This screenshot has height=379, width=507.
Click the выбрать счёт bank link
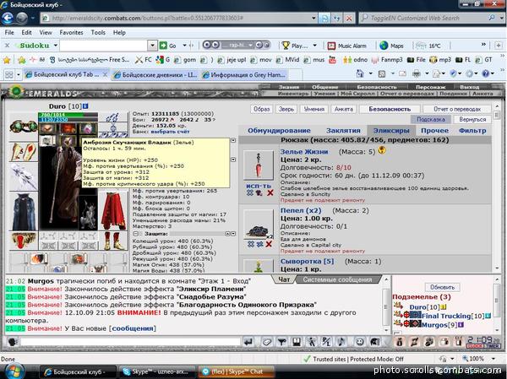170,132
